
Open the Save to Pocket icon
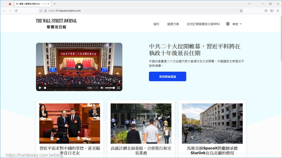click(266, 11)
